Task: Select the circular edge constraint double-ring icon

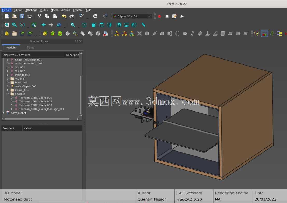Action: point(177,34)
